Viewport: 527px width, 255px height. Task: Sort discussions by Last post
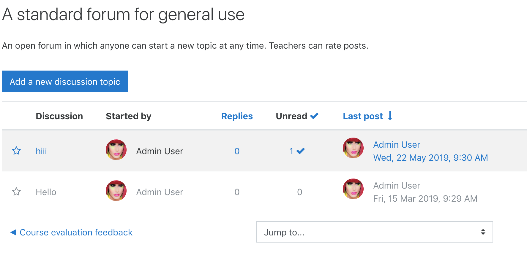[363, 116]
